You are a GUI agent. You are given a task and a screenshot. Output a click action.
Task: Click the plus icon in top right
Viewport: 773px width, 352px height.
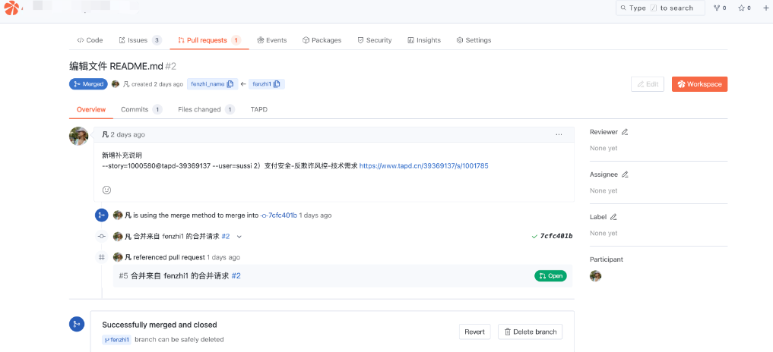765,8
